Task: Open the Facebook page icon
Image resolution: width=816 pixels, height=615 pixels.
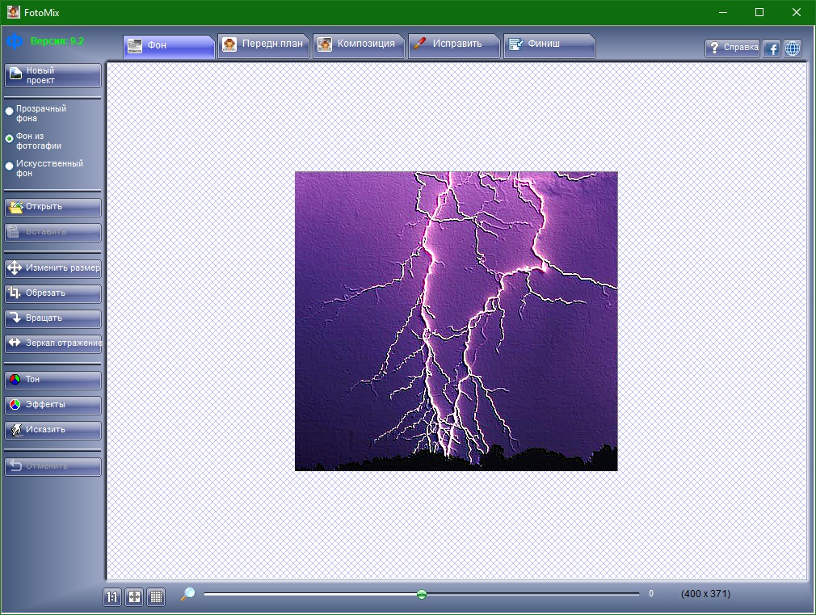Action: pos(772,48)
